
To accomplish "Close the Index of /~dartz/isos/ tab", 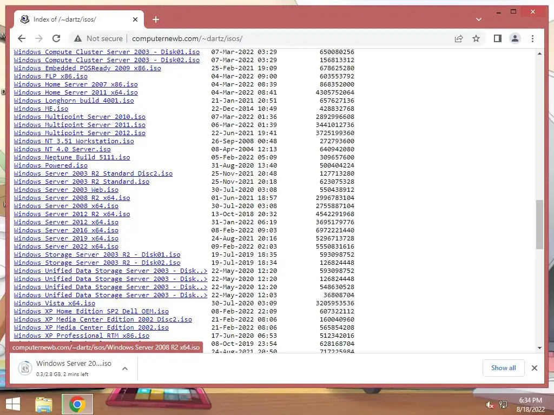I will pyautogui.click(x=135, y=19).
